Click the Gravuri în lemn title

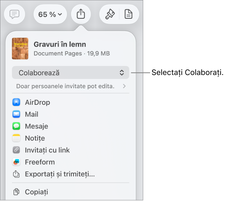point(60,44)
